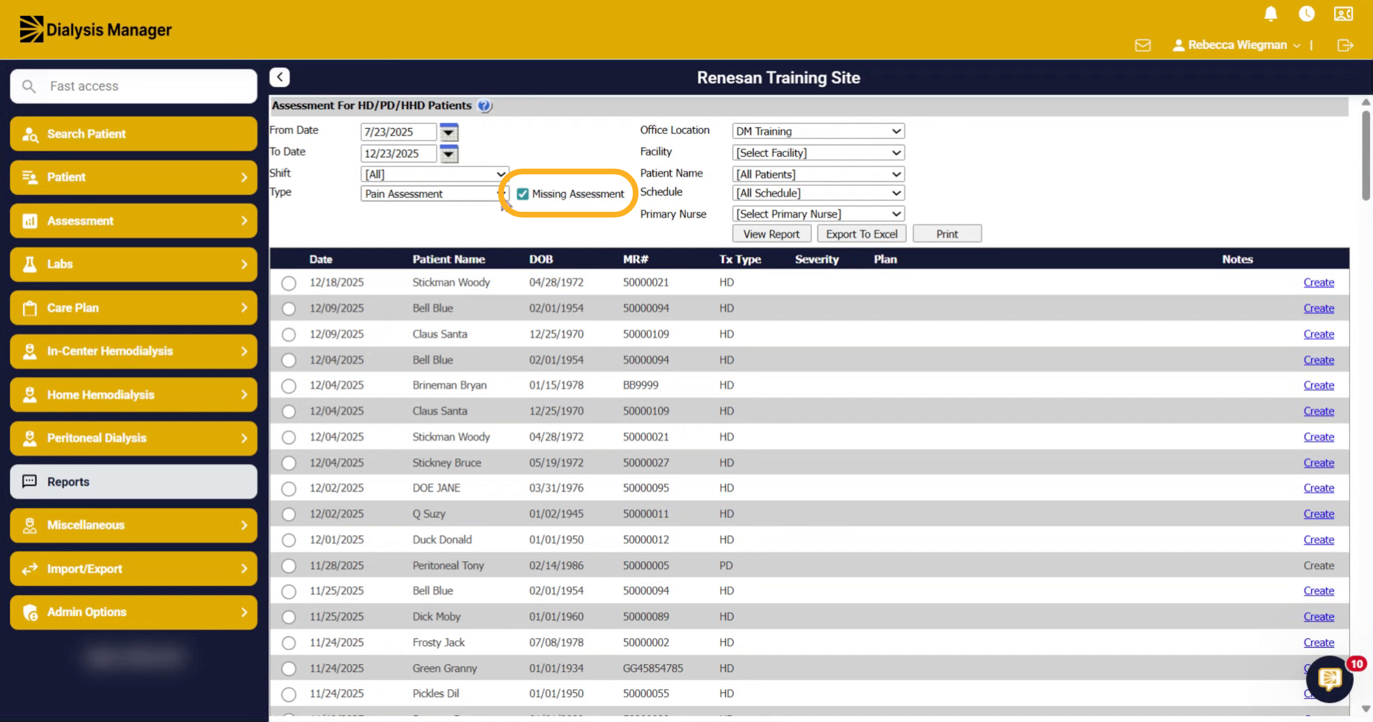Click the Fast access search field
Screen dimensions: 1373x722
(x=133, y=86)
